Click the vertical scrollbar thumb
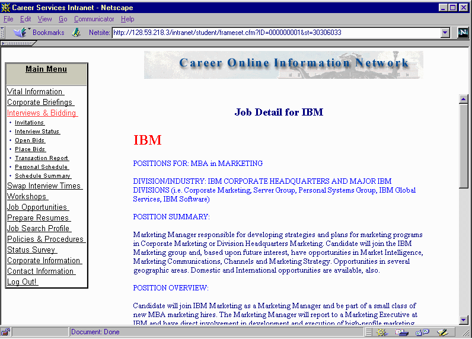472x339 pixels. [x=464, y=146]
